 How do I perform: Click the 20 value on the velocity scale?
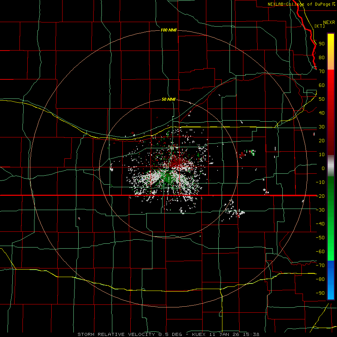(x=322, y=140)
